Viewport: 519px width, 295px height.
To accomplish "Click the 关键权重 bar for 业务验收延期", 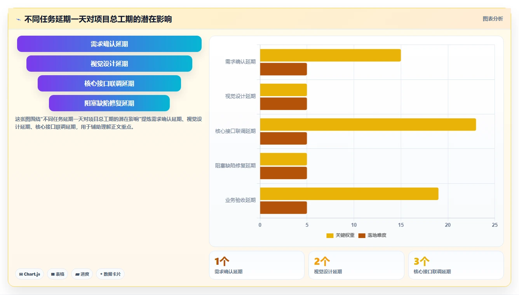I will (x=349, y=194).
